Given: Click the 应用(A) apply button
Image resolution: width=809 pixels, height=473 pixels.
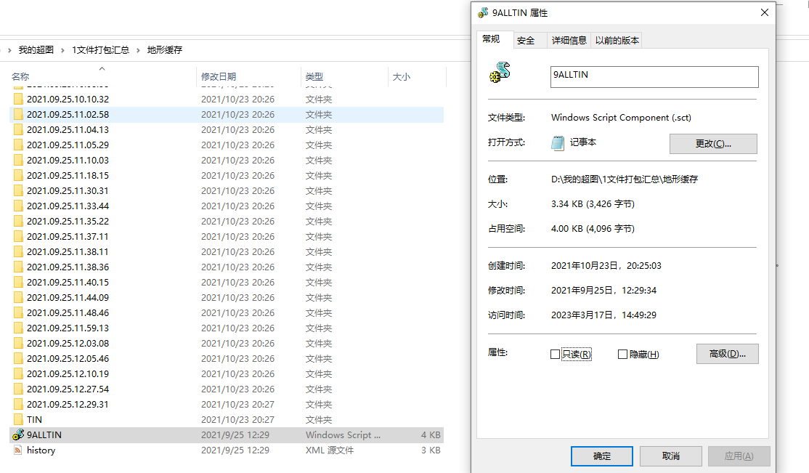Looking at the screenshot, I should pyautogui.click(x=739, y=456).
